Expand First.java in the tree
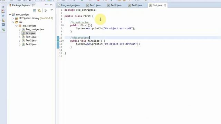Screen dimensions: 221x124 click(x=20, y=33)
